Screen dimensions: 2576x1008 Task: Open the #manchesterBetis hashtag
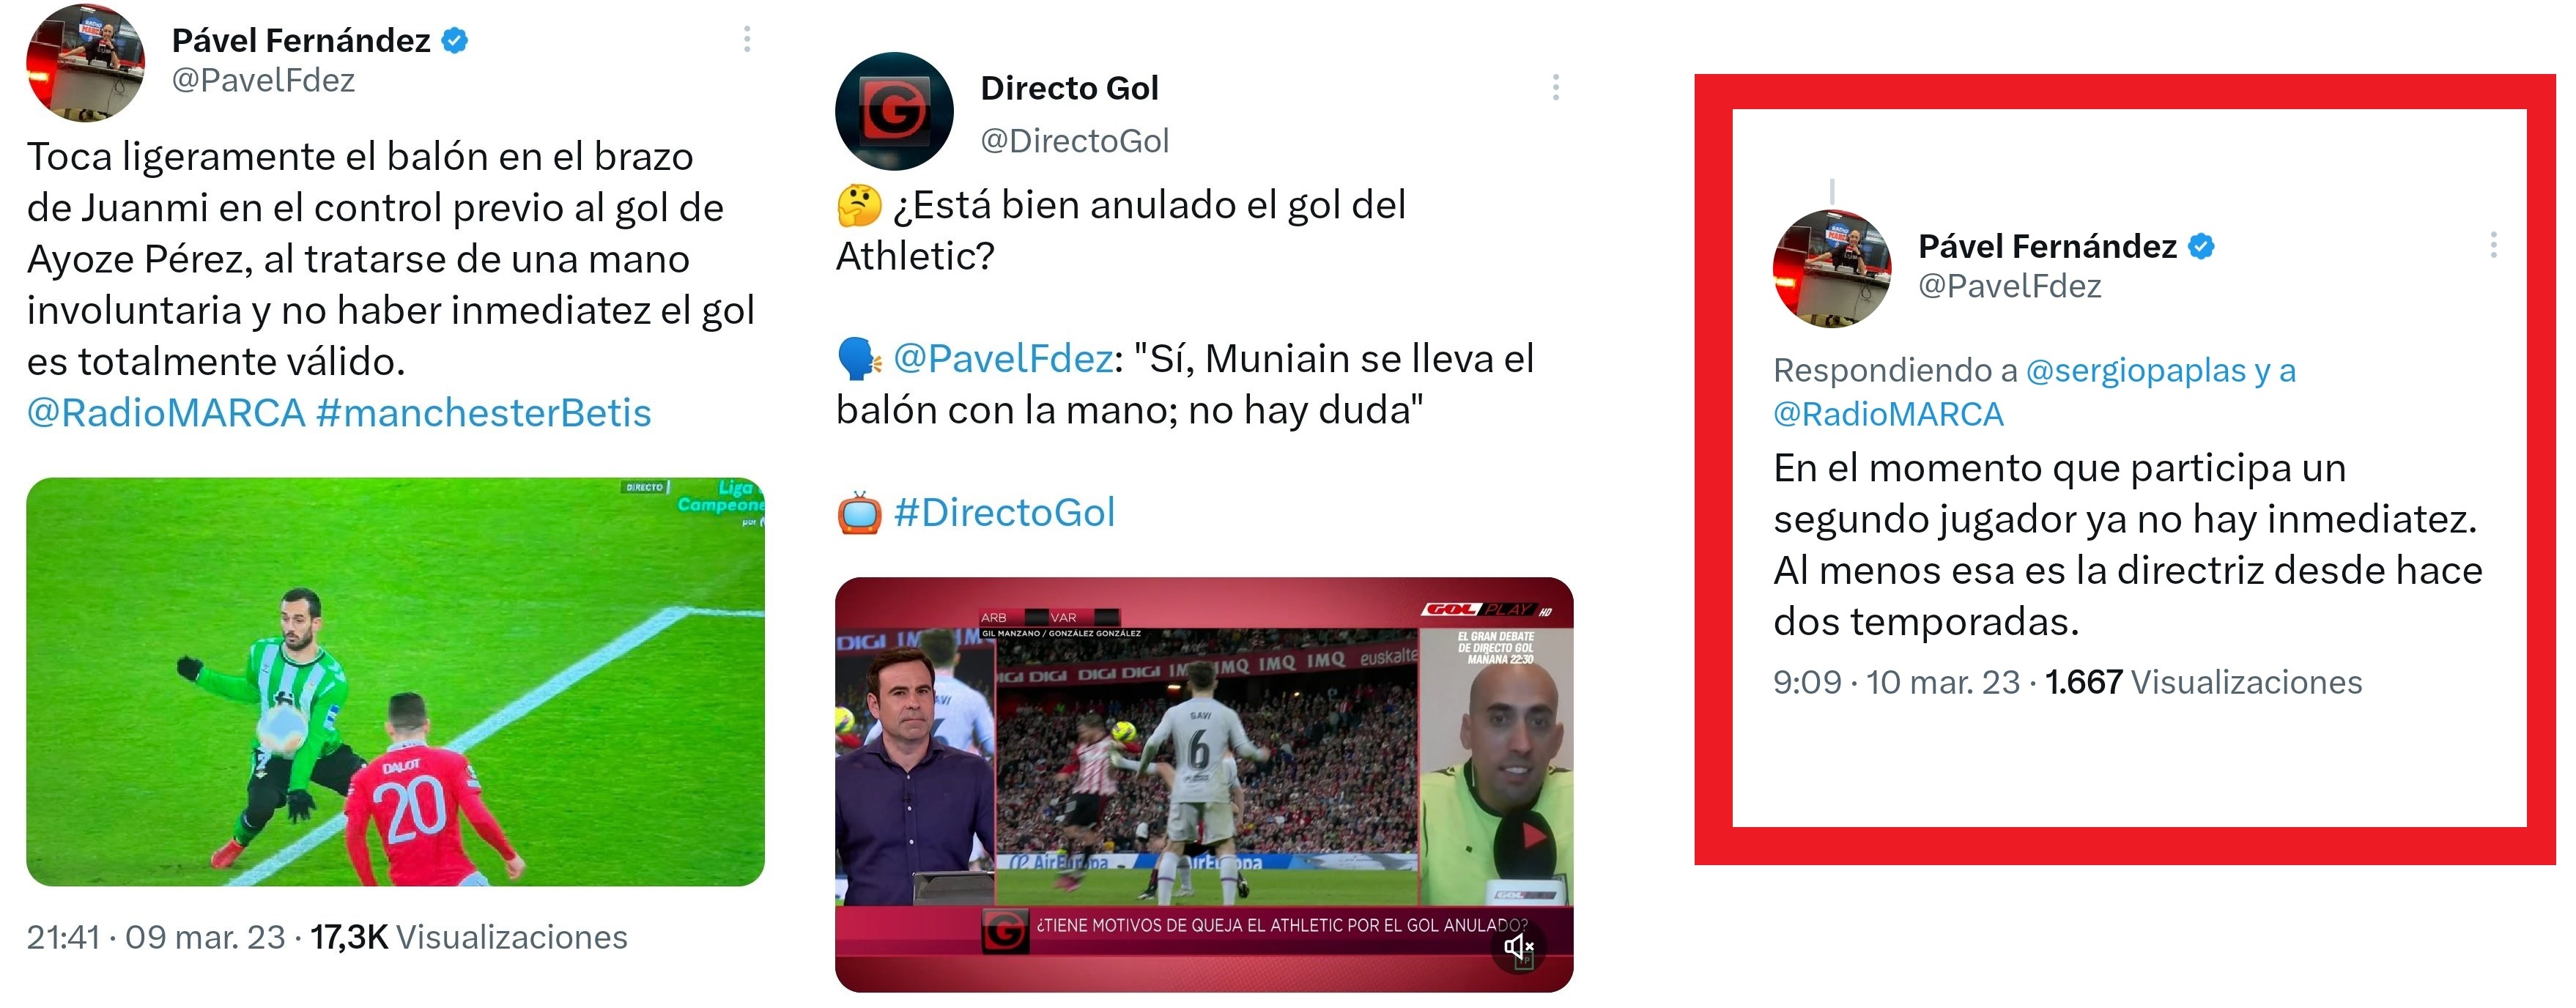pos(484,413)
